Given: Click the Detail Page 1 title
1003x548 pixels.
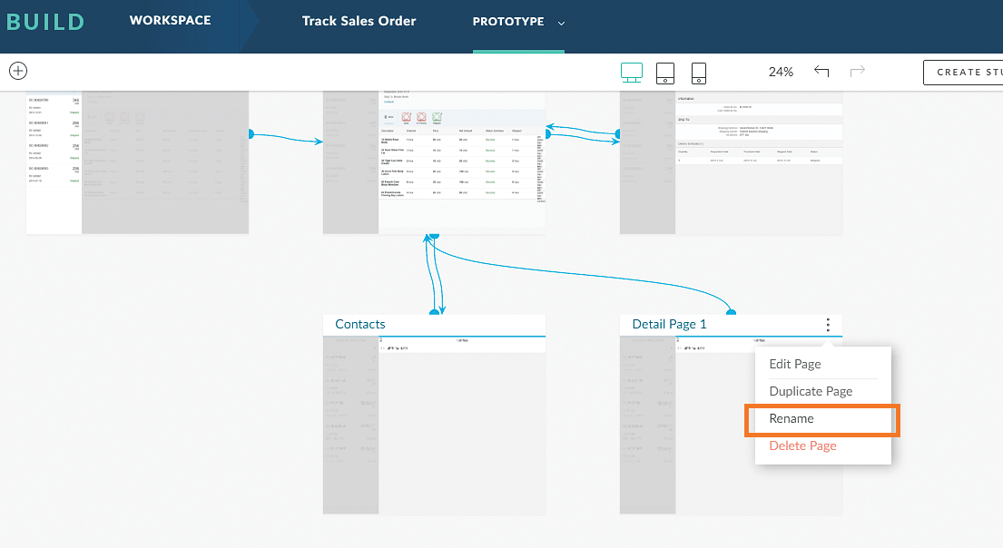Looking at the screenshot, I should [x=669, y=324].
